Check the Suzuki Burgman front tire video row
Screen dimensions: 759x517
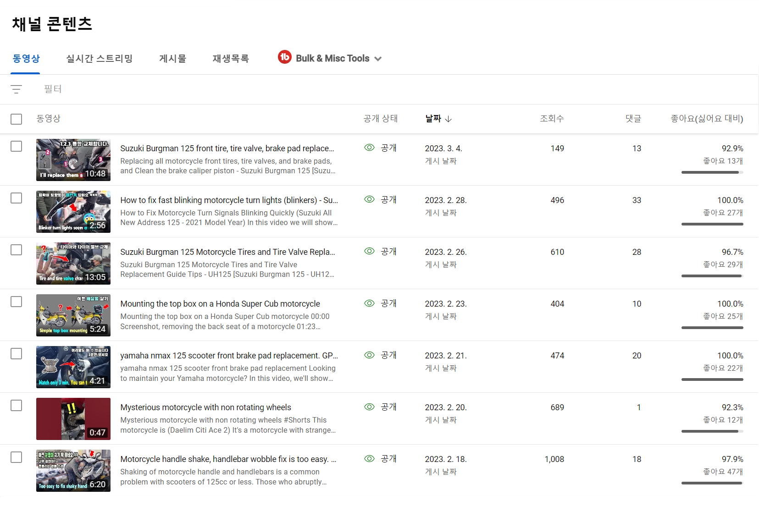(x=17, y=146)
